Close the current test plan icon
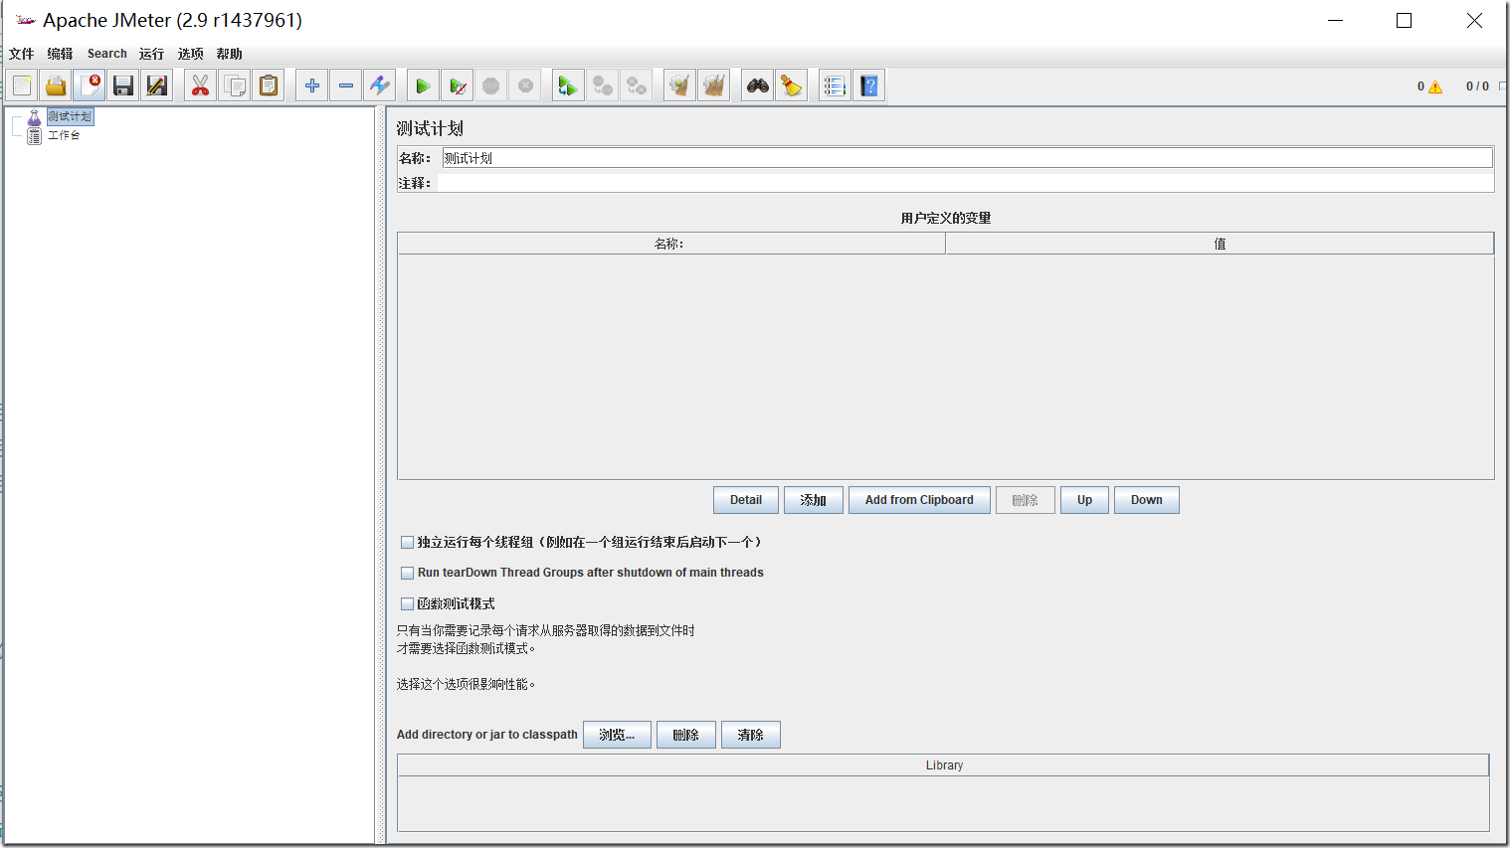This screenshot has width=1510, height=848. point(90,85)
